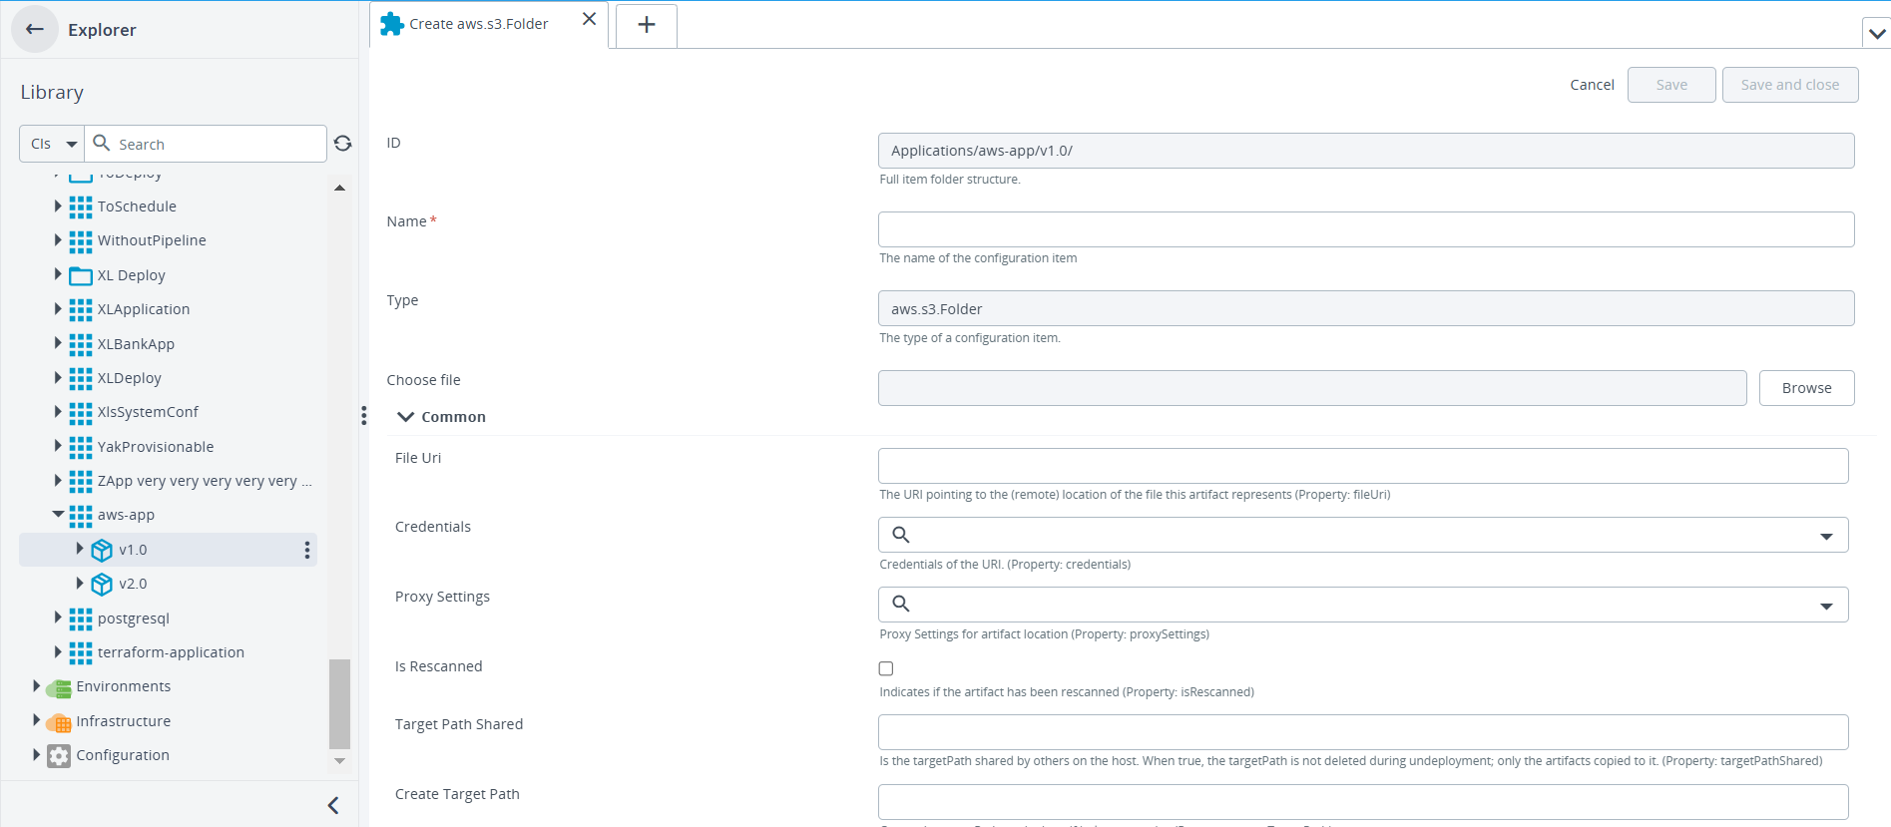
Task: Click into the Name input field
Action: click(x=1365, y=229)
